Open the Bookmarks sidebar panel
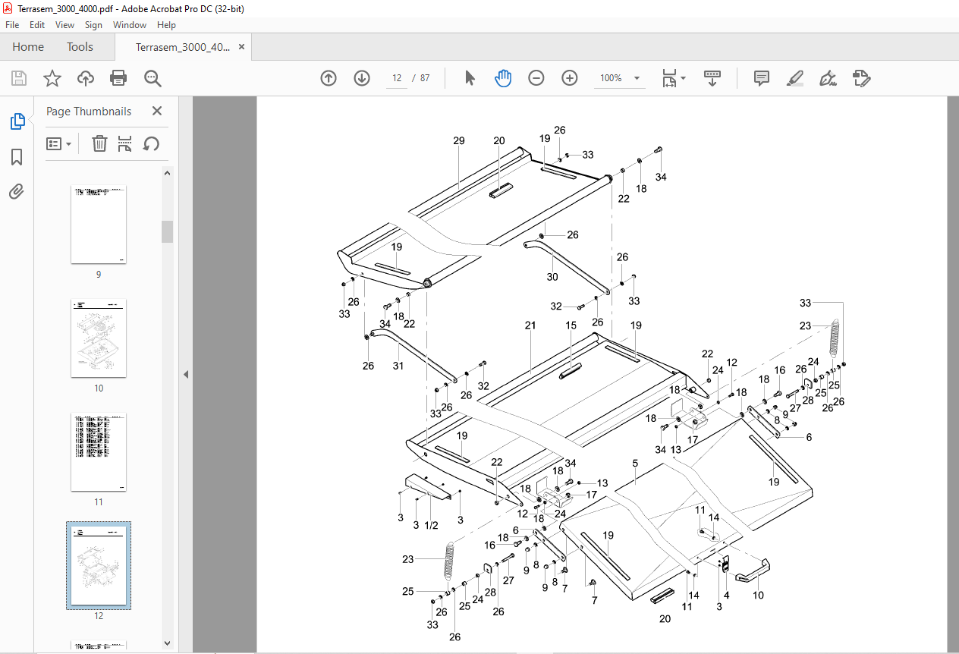Screen dimensions: 959x654 tap(17, 157)
